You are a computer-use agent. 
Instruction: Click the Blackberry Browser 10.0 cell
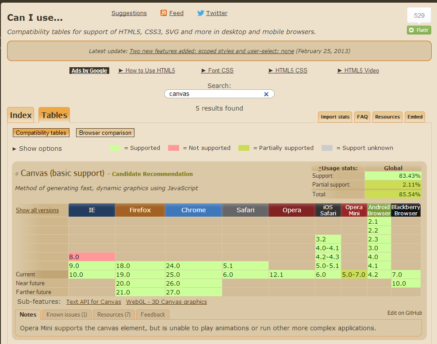[x=406, y=283]
